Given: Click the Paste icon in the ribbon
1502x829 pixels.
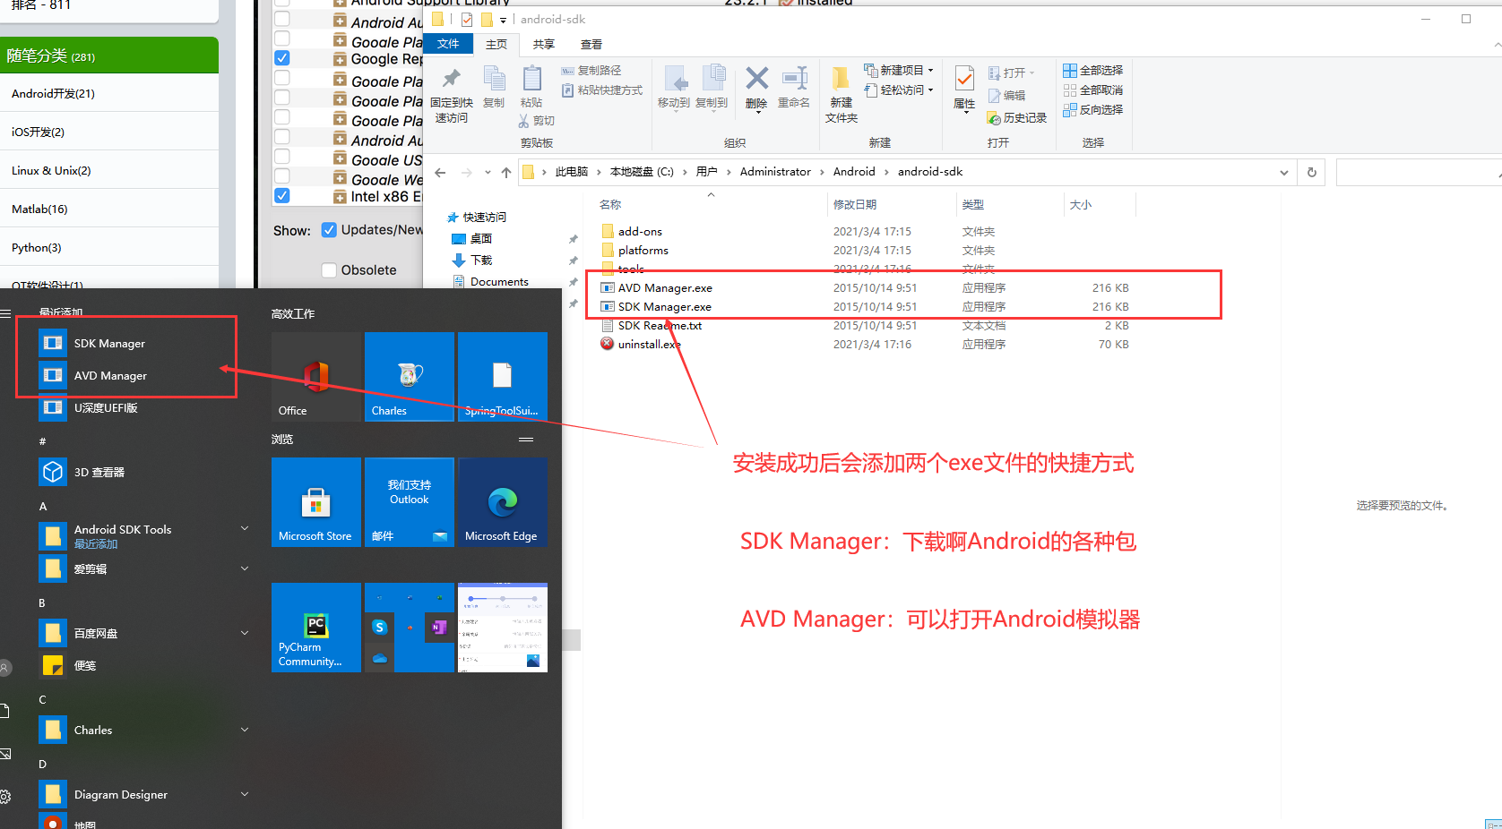Looking at the screenshot, I should click(531, 79).
